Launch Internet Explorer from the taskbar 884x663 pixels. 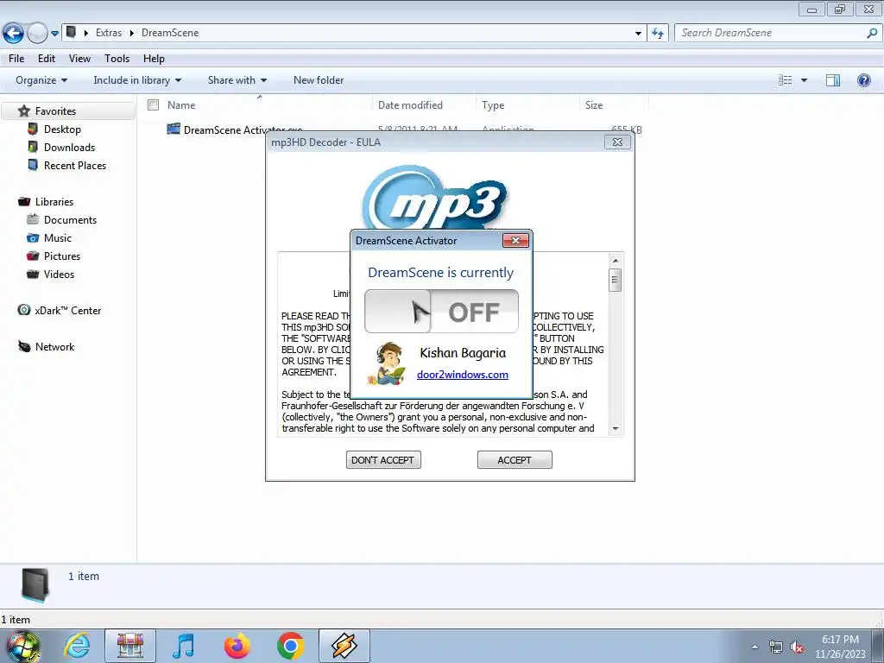coord(77,646)
